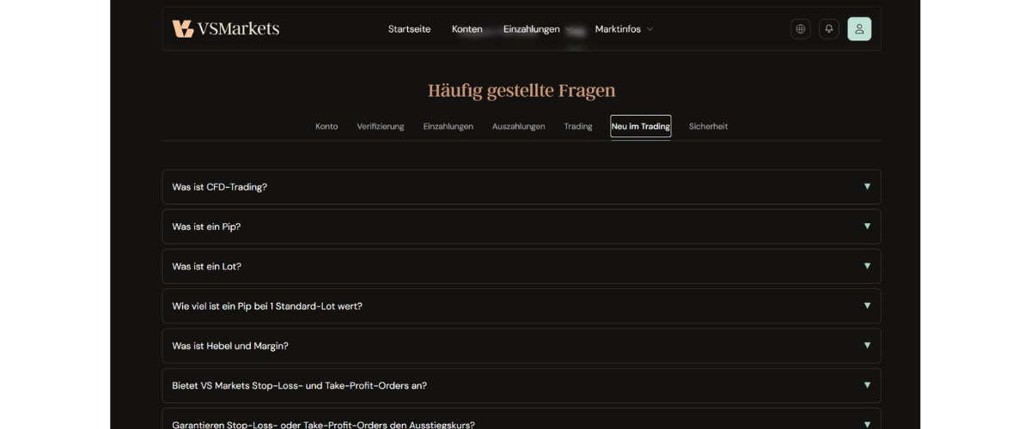Open notifications bell icon

tap(829, 29)
